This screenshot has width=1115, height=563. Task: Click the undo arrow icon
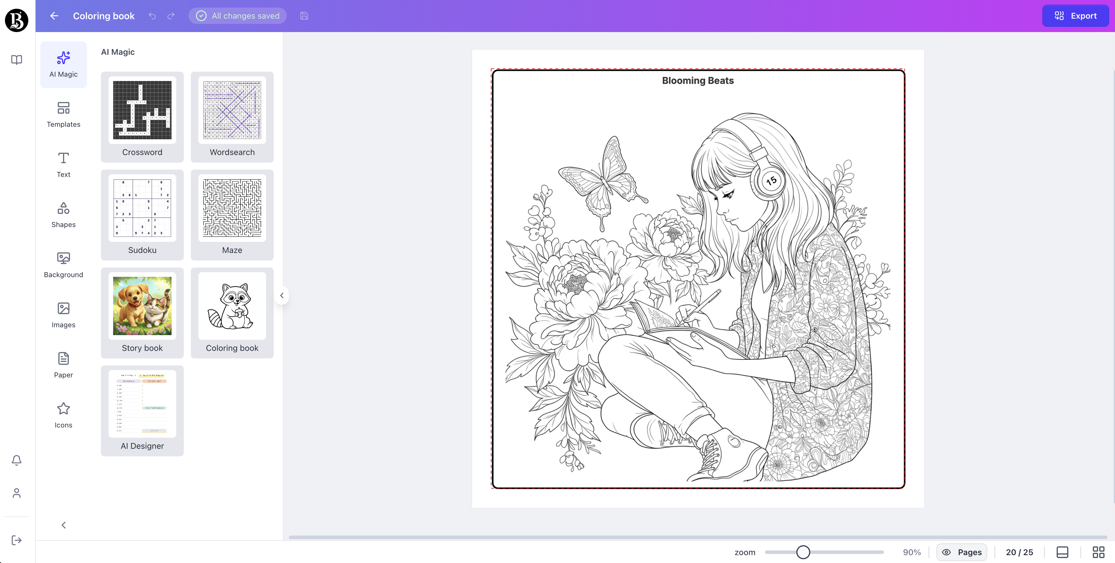(152, 16)
